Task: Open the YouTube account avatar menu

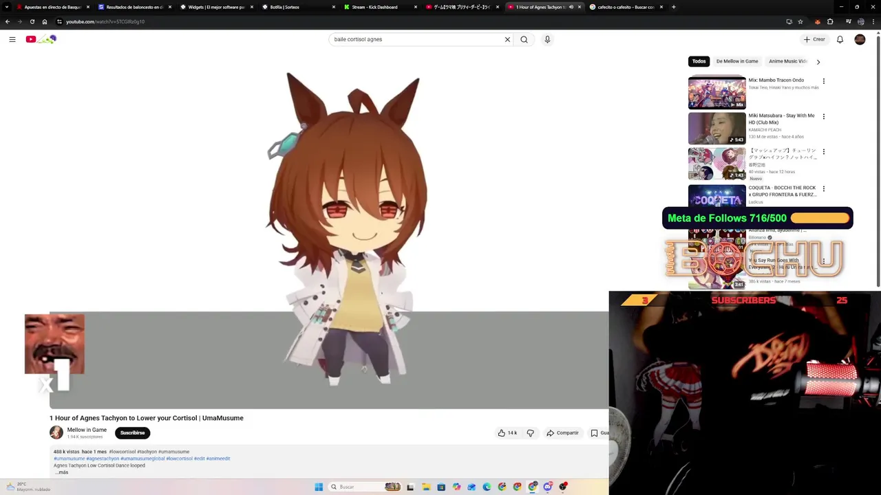Action: (x=860, y=39)
